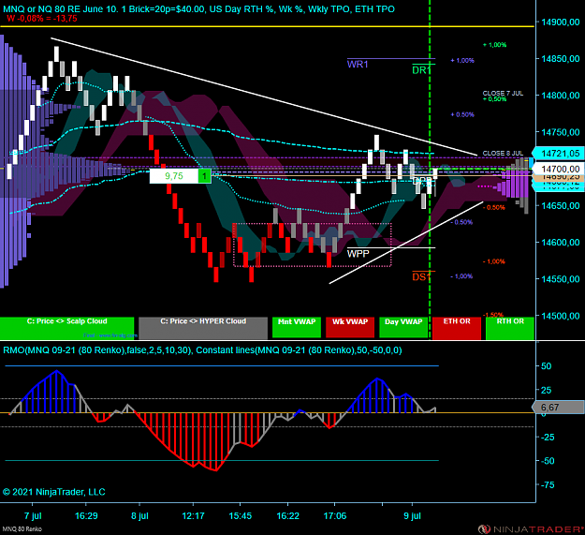Click the DR1 pivot label

coord(422,70)
